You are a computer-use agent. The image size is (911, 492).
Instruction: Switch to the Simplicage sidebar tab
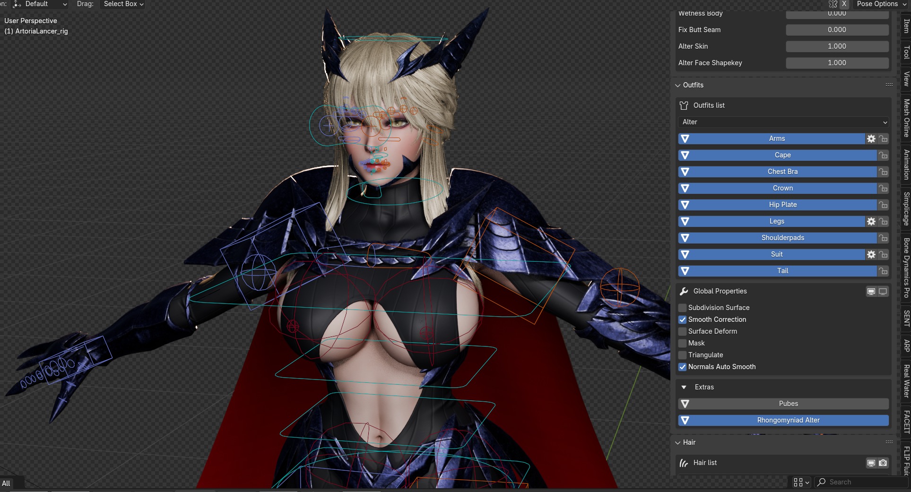[906, 209]
